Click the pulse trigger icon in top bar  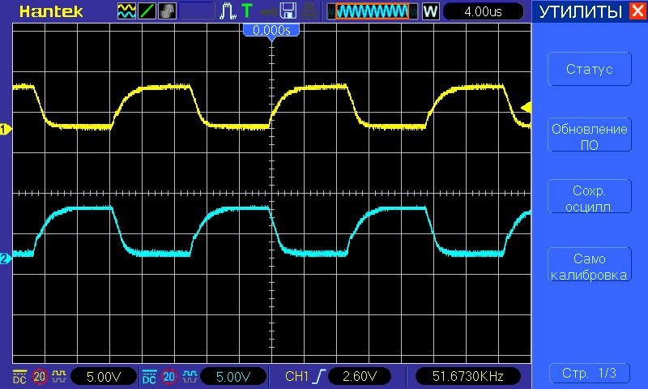pyautogui.click(x=228, y=11)
